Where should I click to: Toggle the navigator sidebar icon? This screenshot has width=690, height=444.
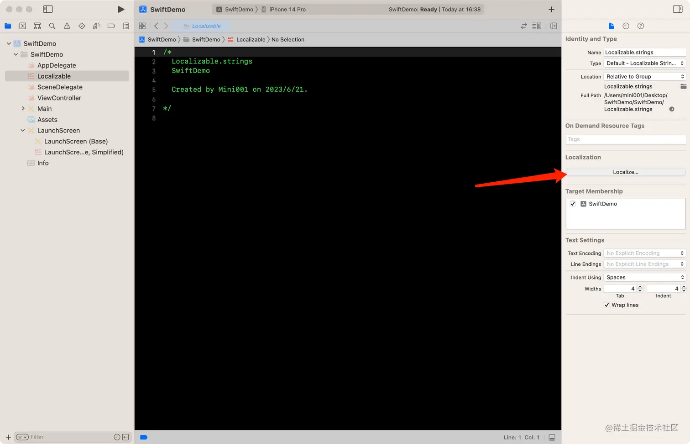click(48, 9)
